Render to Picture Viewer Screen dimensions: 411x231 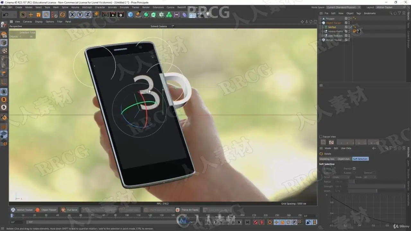pos(113,15)
